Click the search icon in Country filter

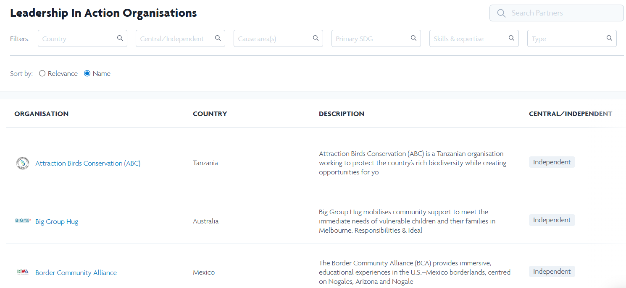pyautogui.click(x=120, y=38)
